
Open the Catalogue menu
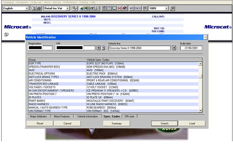[8, 2]
